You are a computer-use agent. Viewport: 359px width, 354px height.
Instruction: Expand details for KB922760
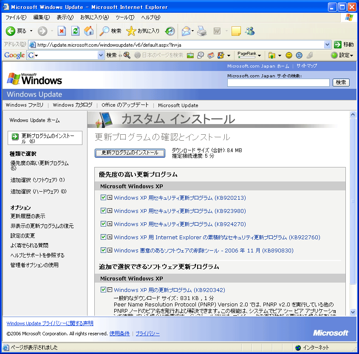[x=110, y=237]
